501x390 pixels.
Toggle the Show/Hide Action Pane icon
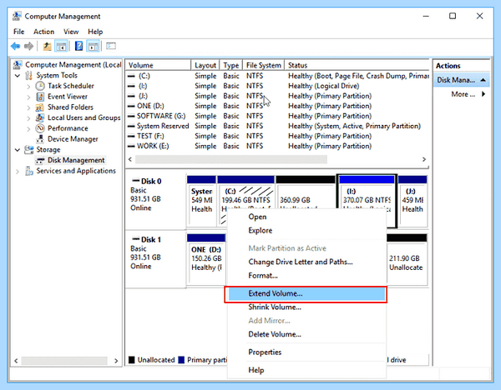[94, 46]
